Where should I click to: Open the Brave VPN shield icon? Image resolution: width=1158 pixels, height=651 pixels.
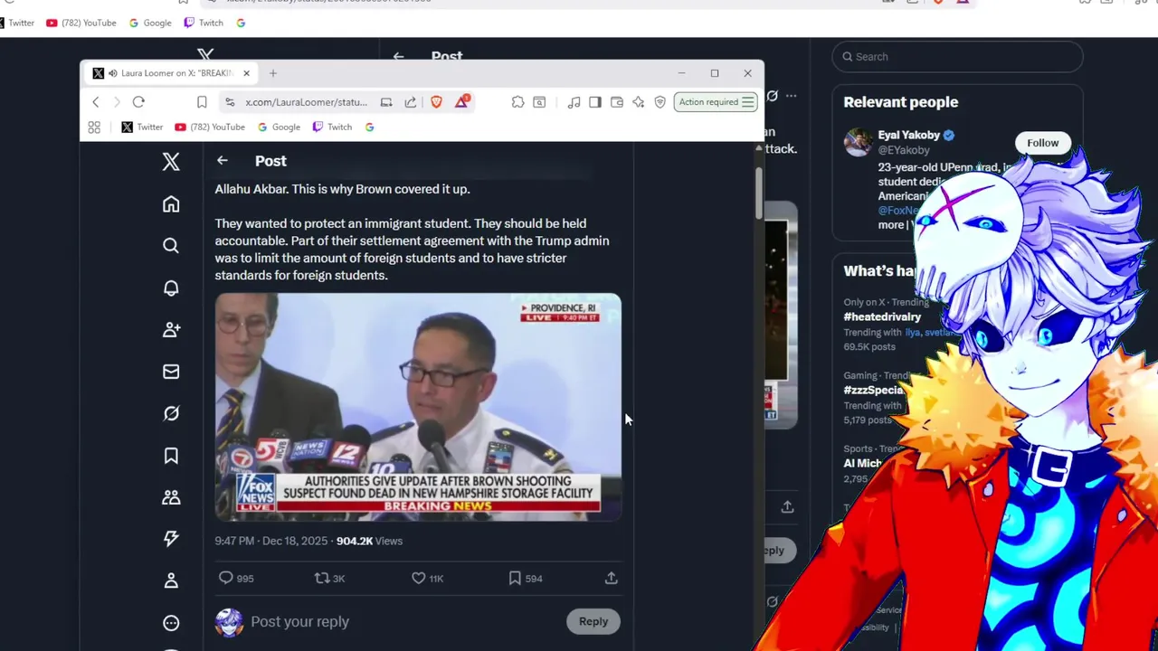(x=660, y=102)
